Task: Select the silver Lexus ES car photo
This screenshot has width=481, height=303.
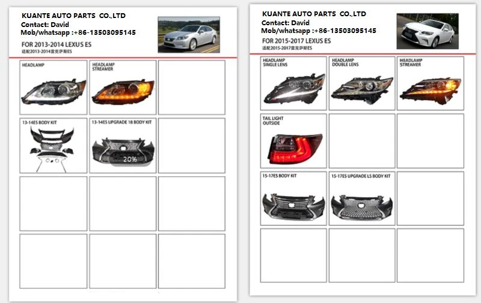Action: pos(189,35)
